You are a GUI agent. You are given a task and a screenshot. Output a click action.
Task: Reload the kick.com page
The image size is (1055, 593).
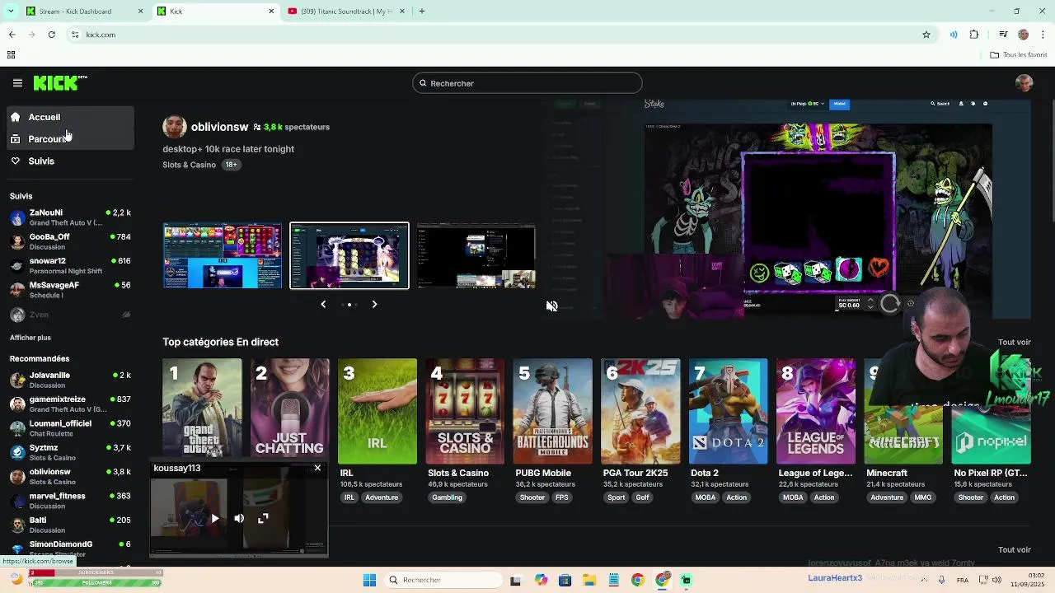click(x=51, y=35)
